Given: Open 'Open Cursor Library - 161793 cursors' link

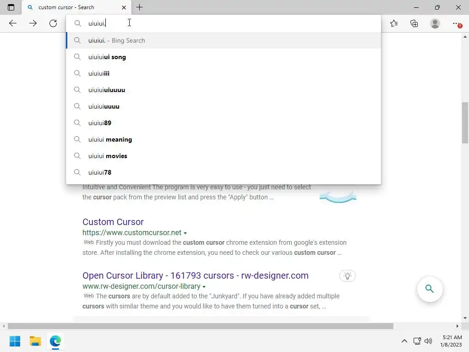Looking at the screenshot, I should pos(195,275).
